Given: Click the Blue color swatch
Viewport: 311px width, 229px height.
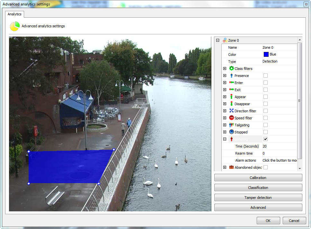Looking at the screenshot, I should pos(266,54).
